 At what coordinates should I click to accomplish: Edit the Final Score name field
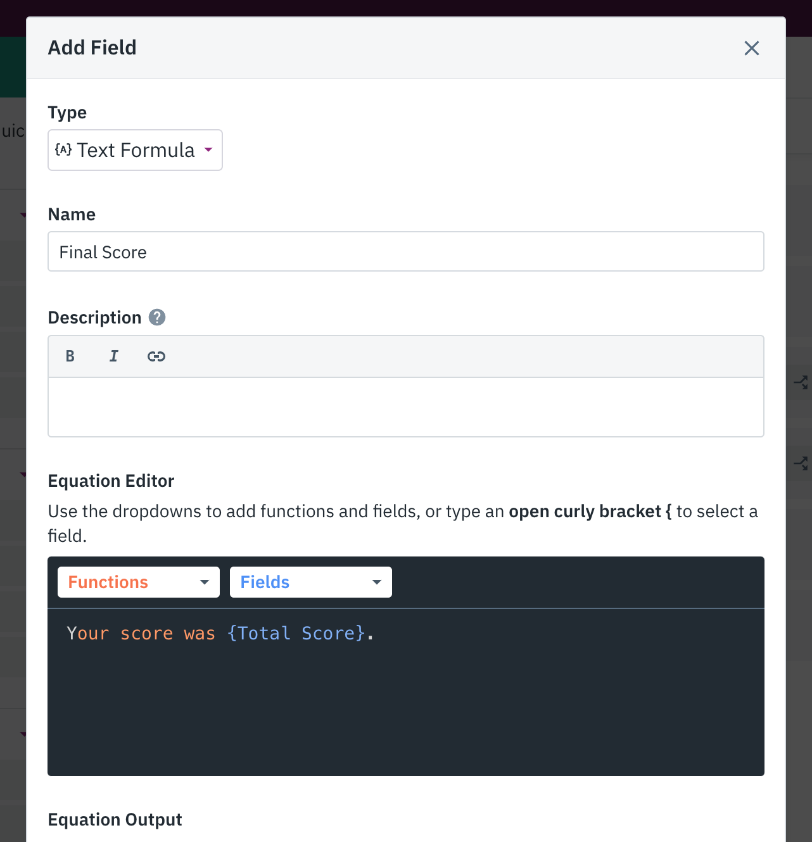pos(405,251)
